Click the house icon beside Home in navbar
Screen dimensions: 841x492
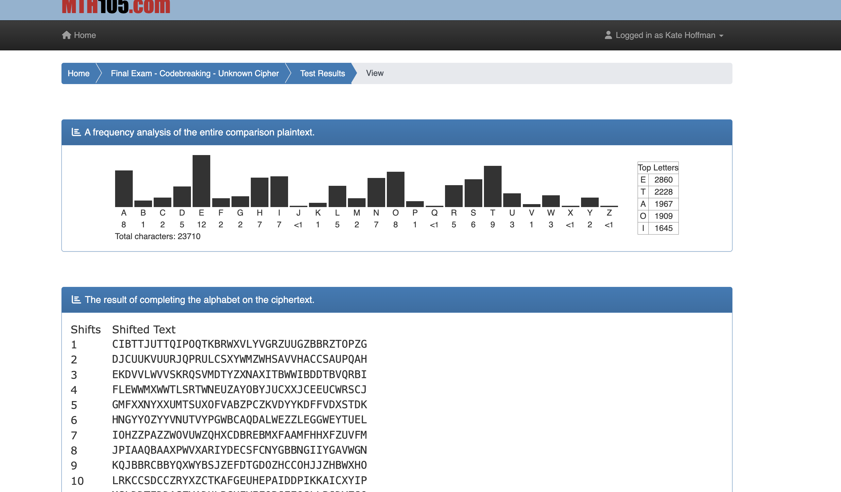66,35
